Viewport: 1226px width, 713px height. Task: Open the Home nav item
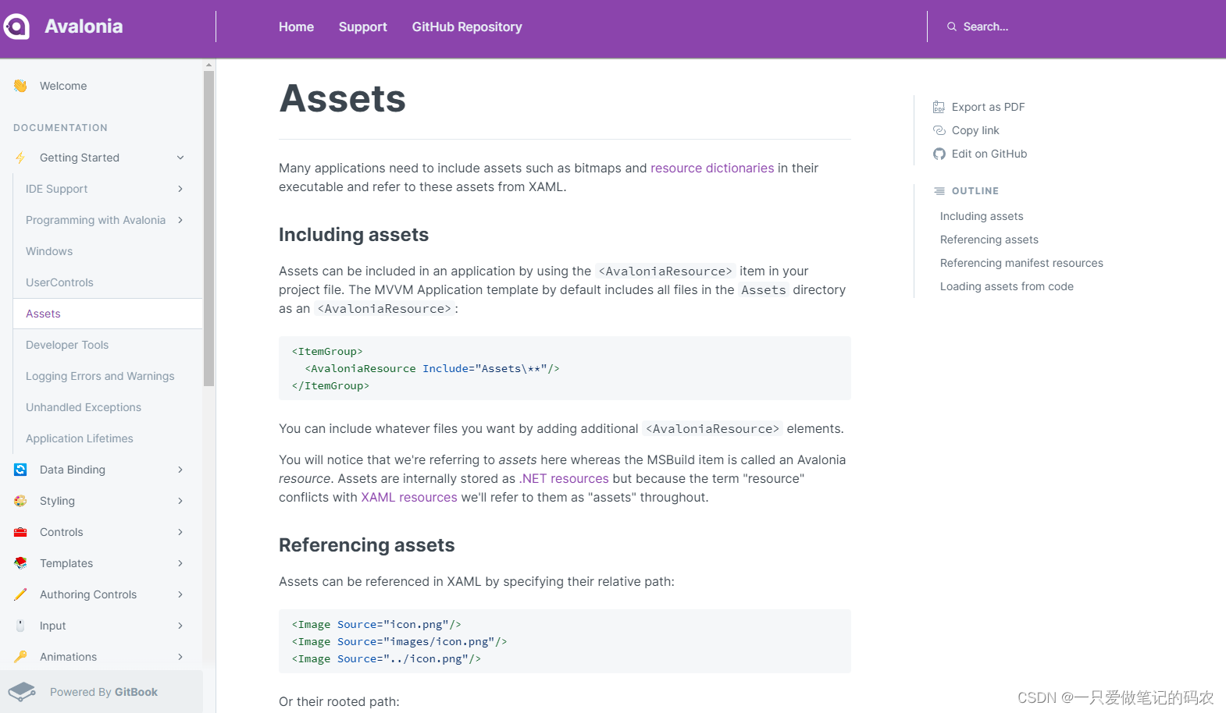click(x=296, y=27)
